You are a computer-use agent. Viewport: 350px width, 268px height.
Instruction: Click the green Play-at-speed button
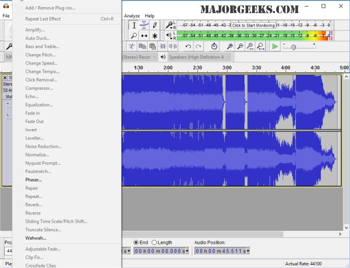pyautogui.click(x=275, y=46)
